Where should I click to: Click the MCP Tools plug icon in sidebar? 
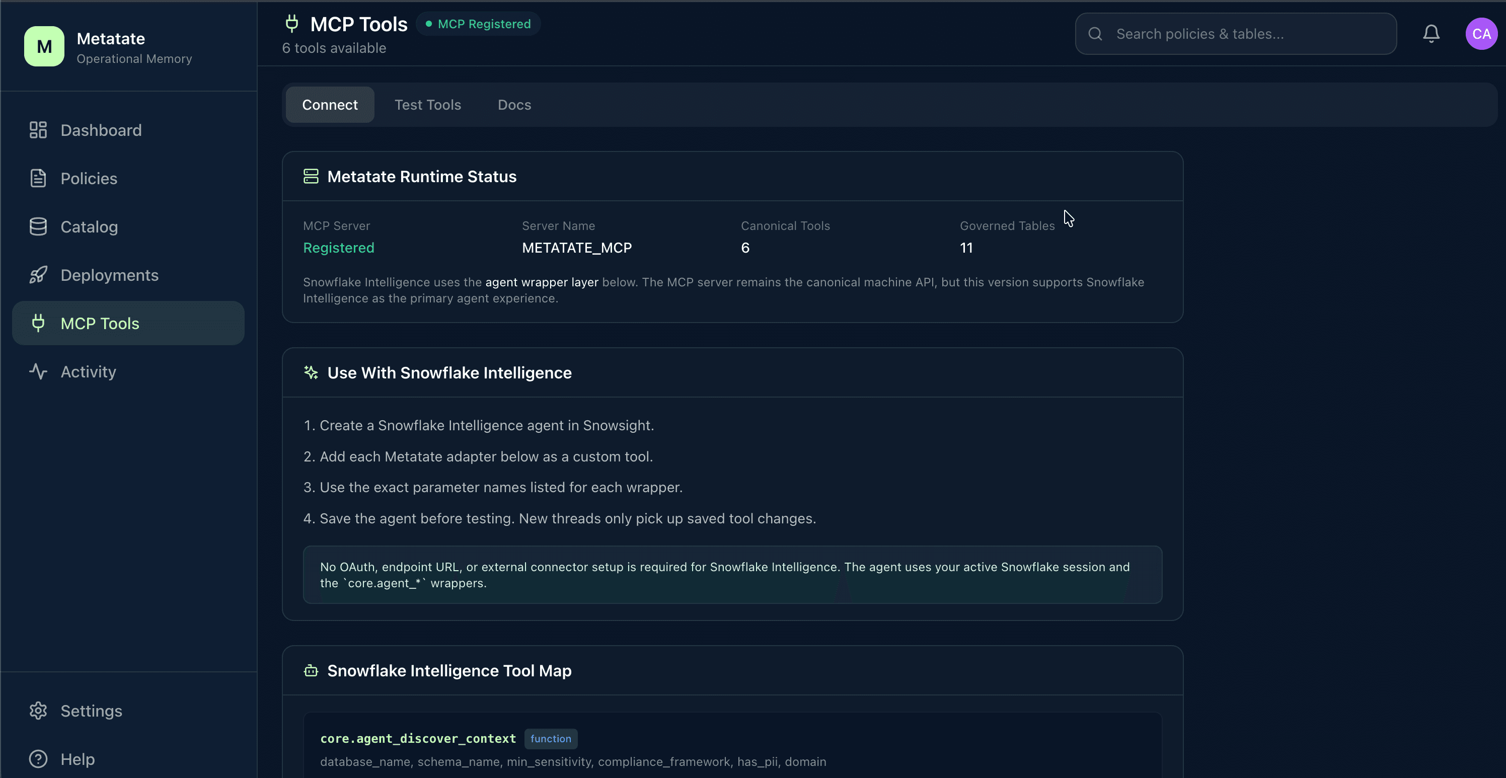coord(39,323)
